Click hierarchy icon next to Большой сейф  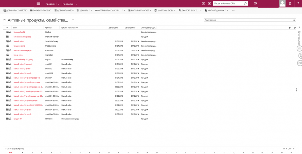[x=10, y=32]
